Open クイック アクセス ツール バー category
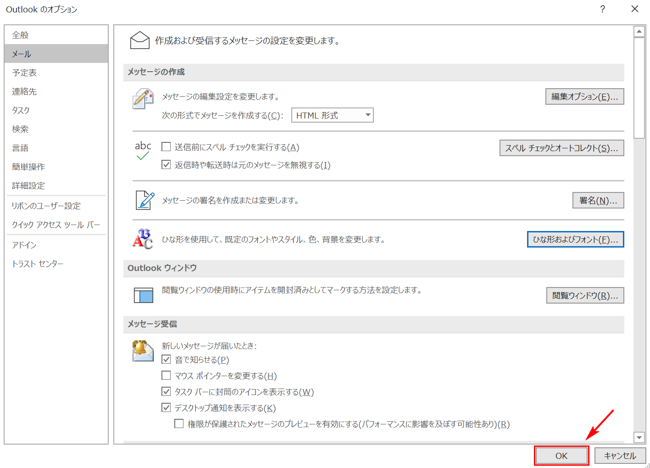The height and width of the screenshot is (468, 650). tap(56, 225)
